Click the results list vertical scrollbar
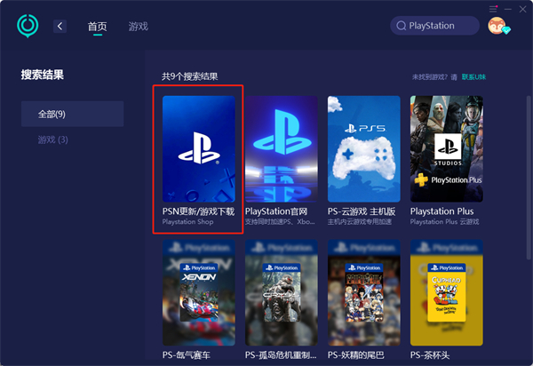 coord(529,177)
